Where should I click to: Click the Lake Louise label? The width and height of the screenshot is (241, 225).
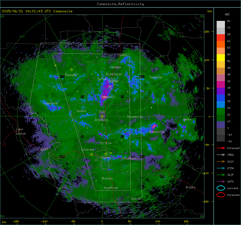tap(21, 131)
